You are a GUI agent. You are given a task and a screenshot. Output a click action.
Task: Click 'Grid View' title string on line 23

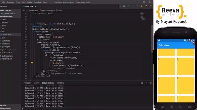[x=57, y=37]
